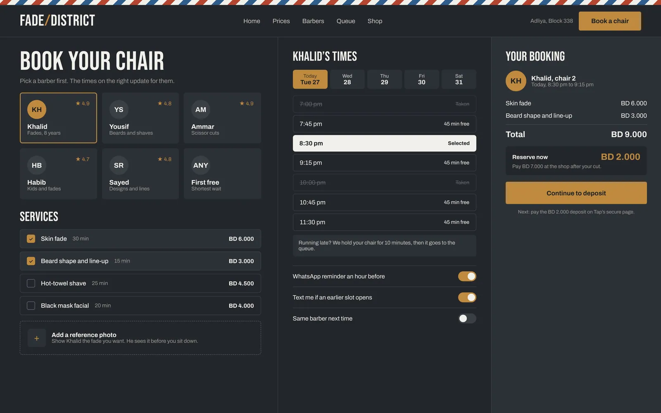The image size is (661, 413).
Task: Click the FADE/DISTRICT logo
Action: click(x=57, y=21)
